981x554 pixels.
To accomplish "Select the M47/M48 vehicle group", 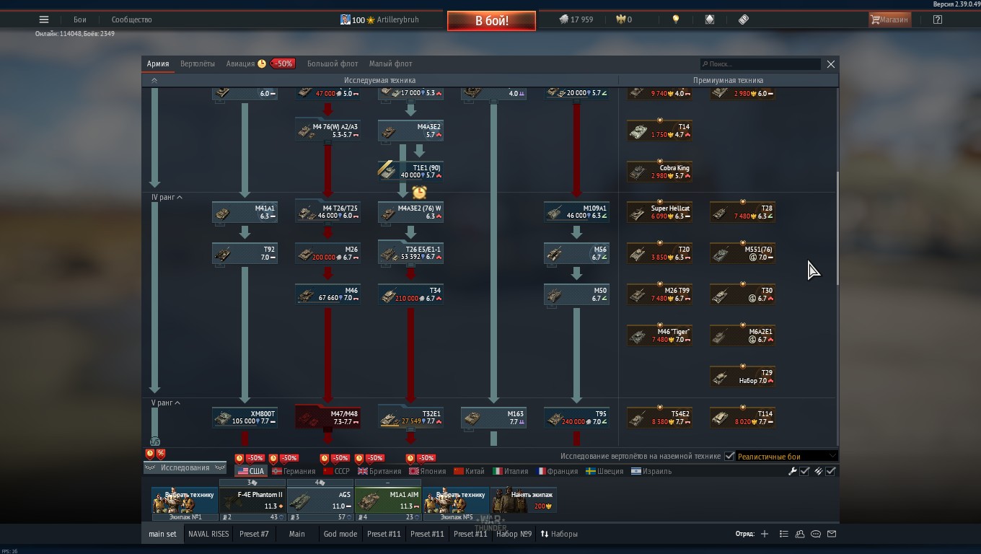I will (x=327, y=418).
